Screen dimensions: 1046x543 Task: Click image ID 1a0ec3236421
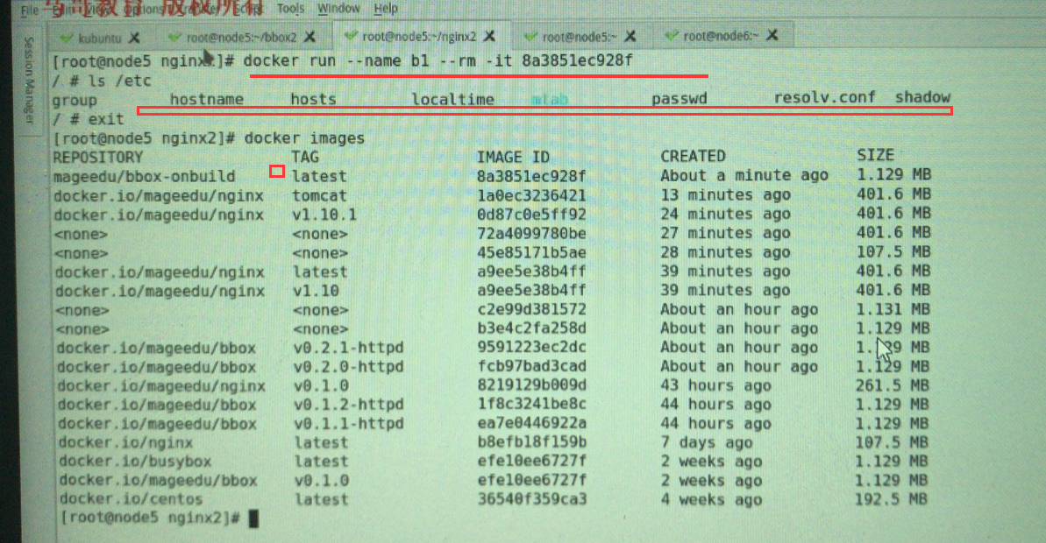point(531,195)
